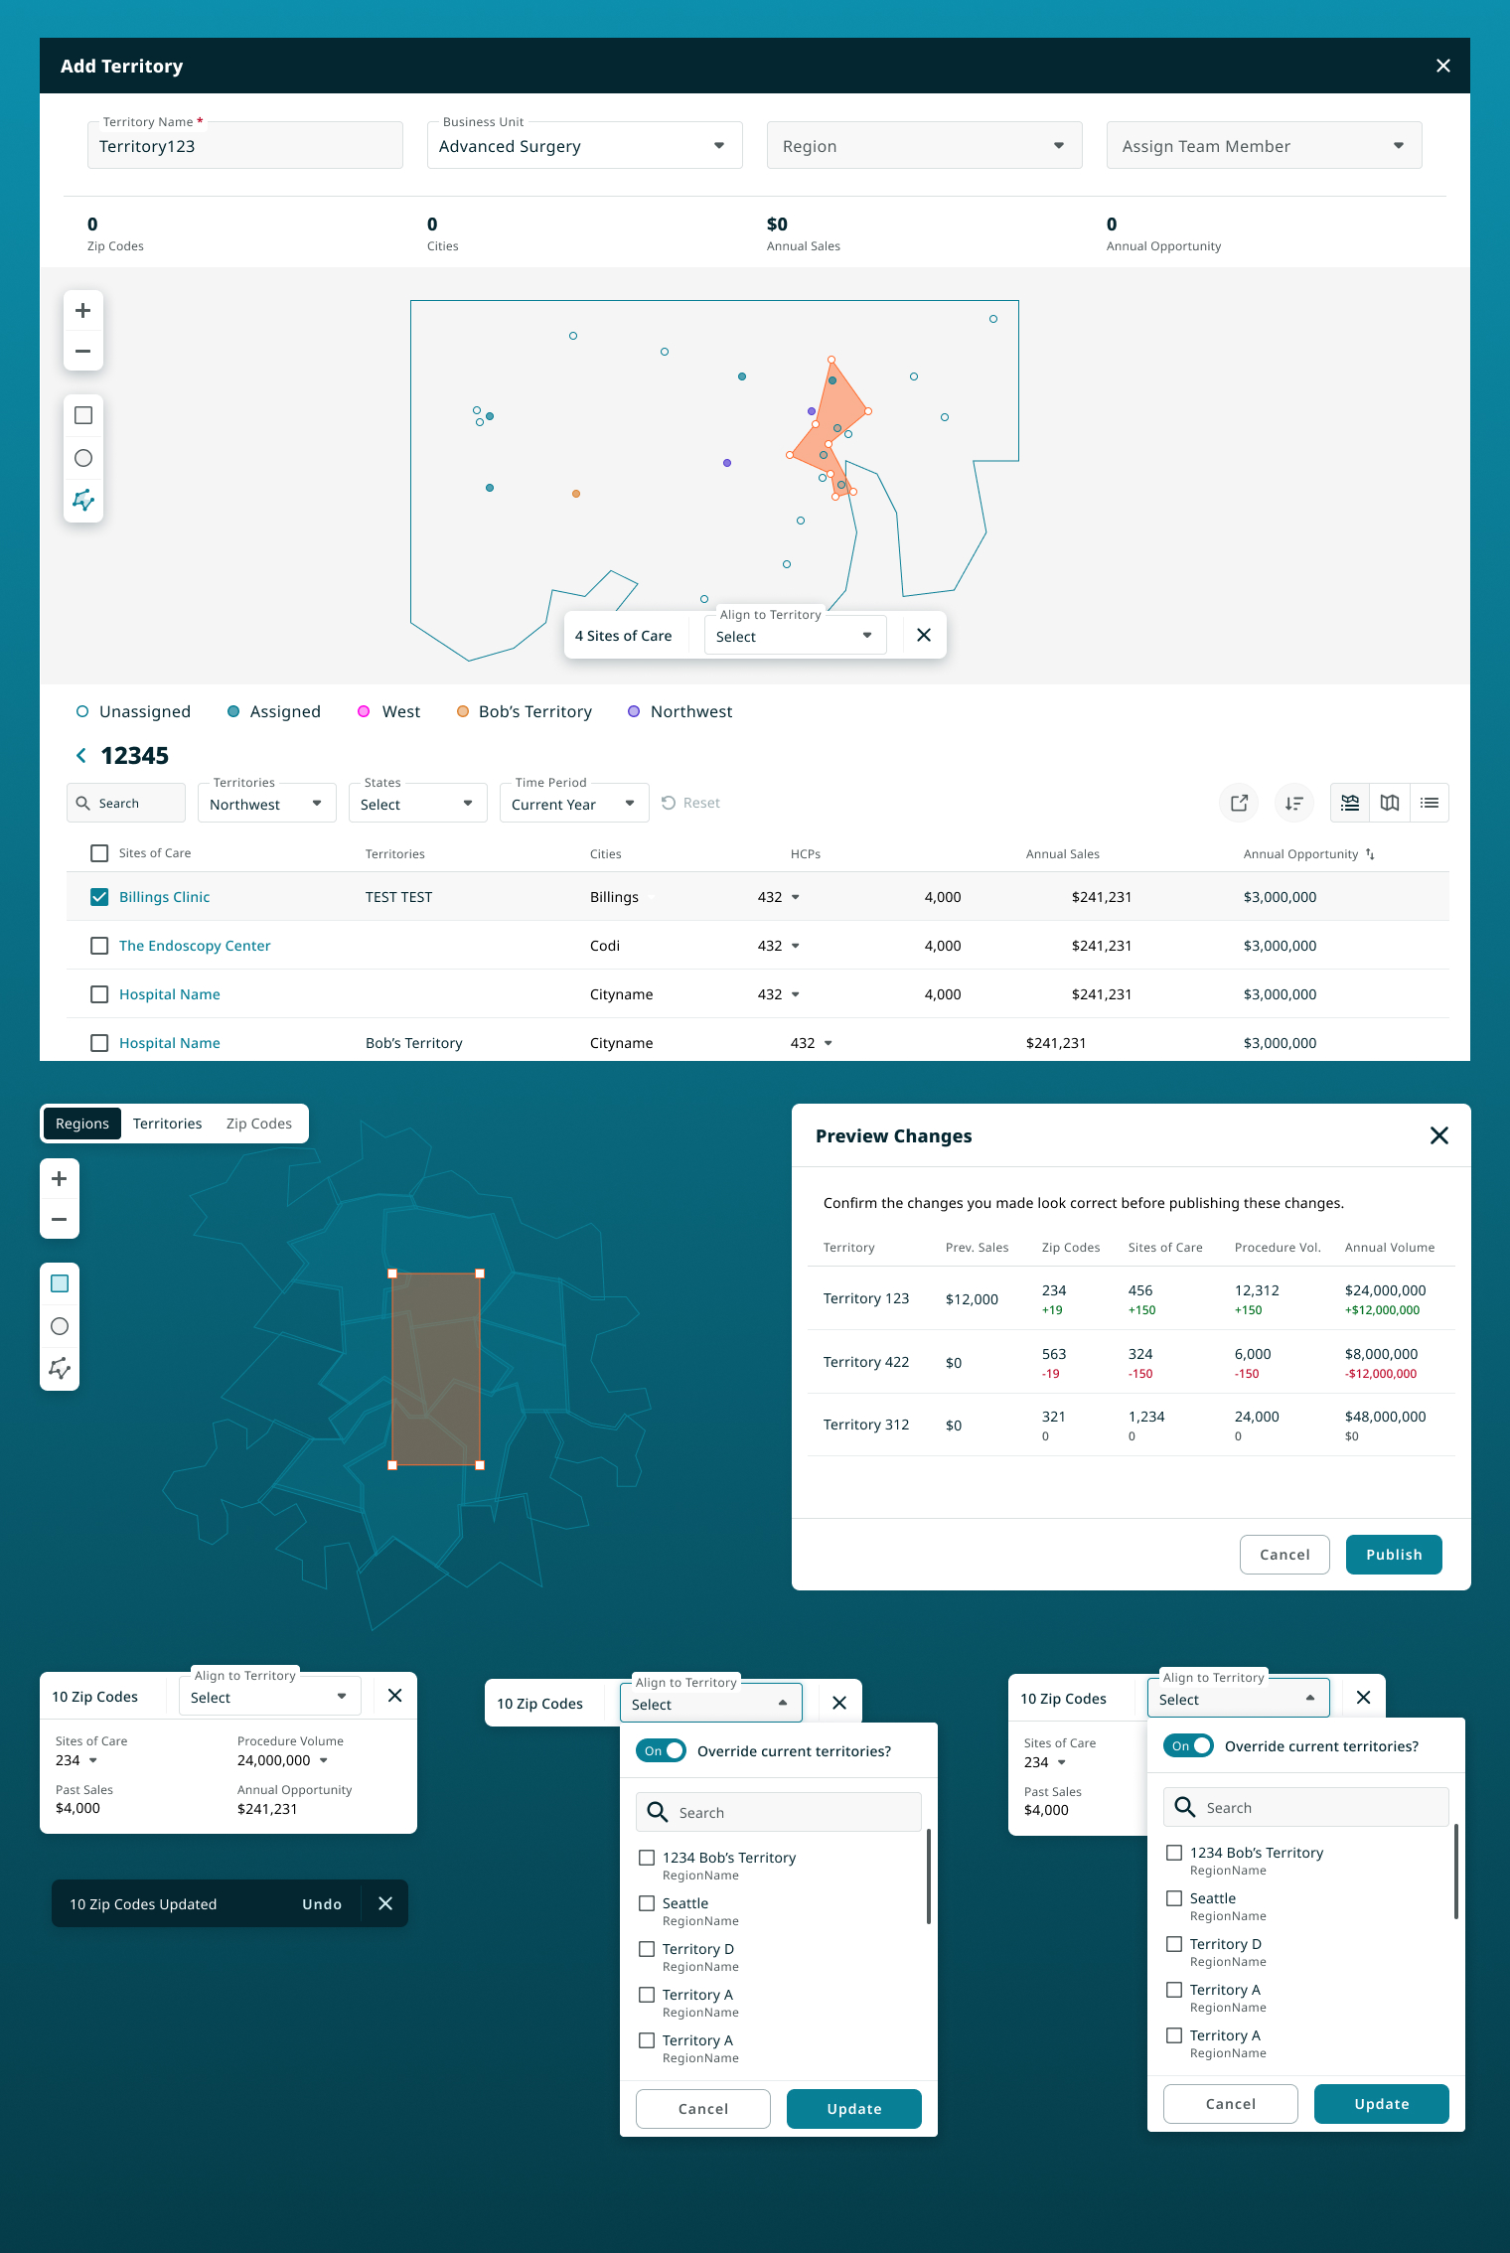Go back using the arrow beside 12345
Screen dimensions: 1510x2253
tap(81, 756)
